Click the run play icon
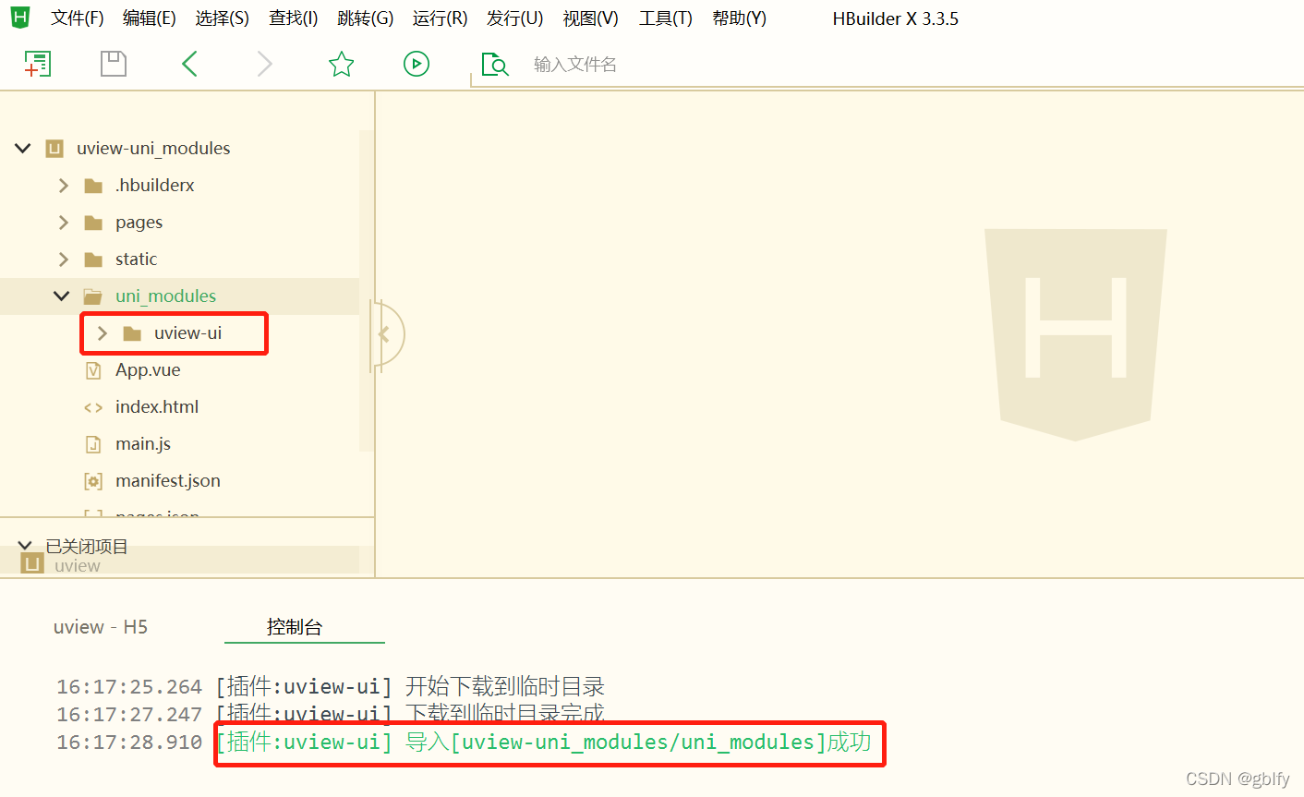This screenshot has height=797, width=1304. click(x=417, y=64)
